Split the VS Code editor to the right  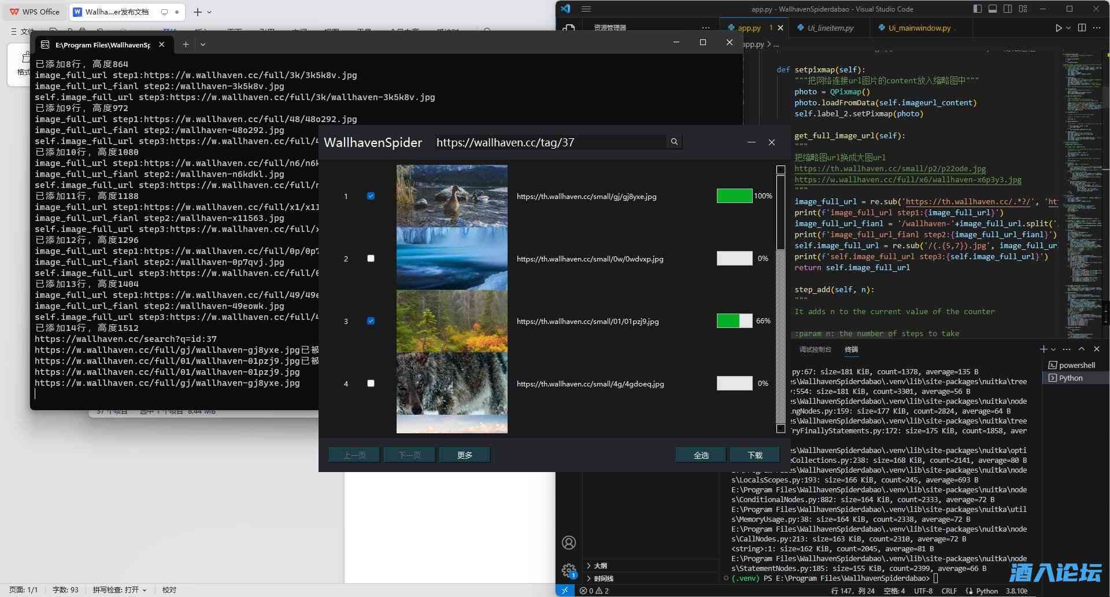(1082, 28)
